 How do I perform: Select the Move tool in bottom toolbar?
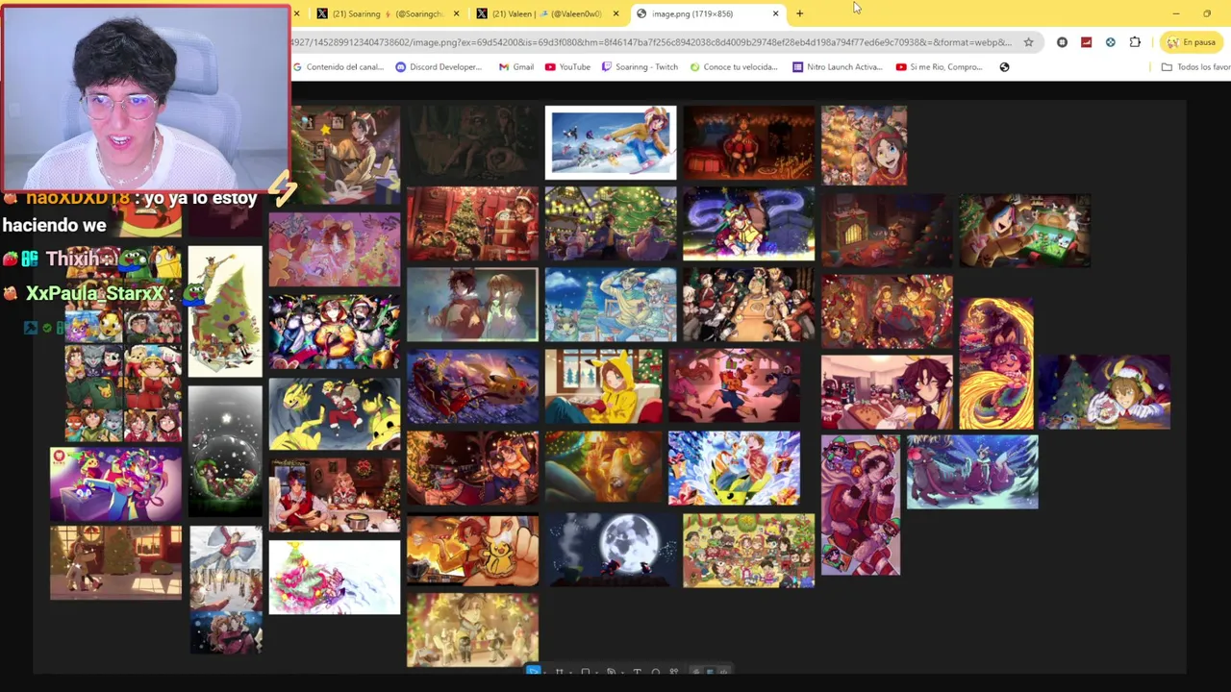535,672
